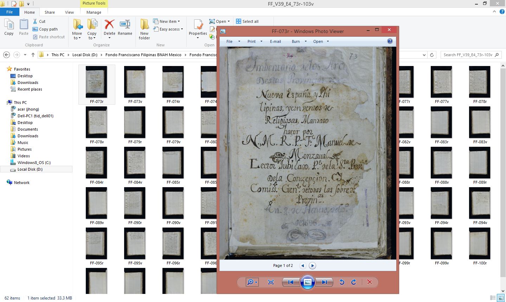Click New folder icon in ribbon
The height and width of the screenshot is (302, 506).
click(144, 29)
